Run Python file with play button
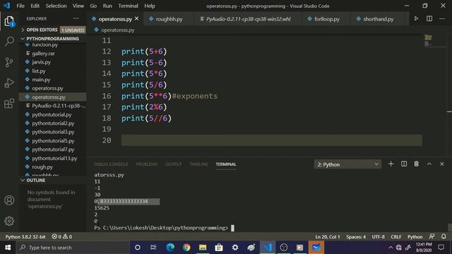The image size is (452, 254). tap(416, 19)
